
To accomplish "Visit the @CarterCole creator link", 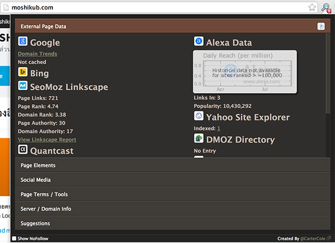I will 313,239.
